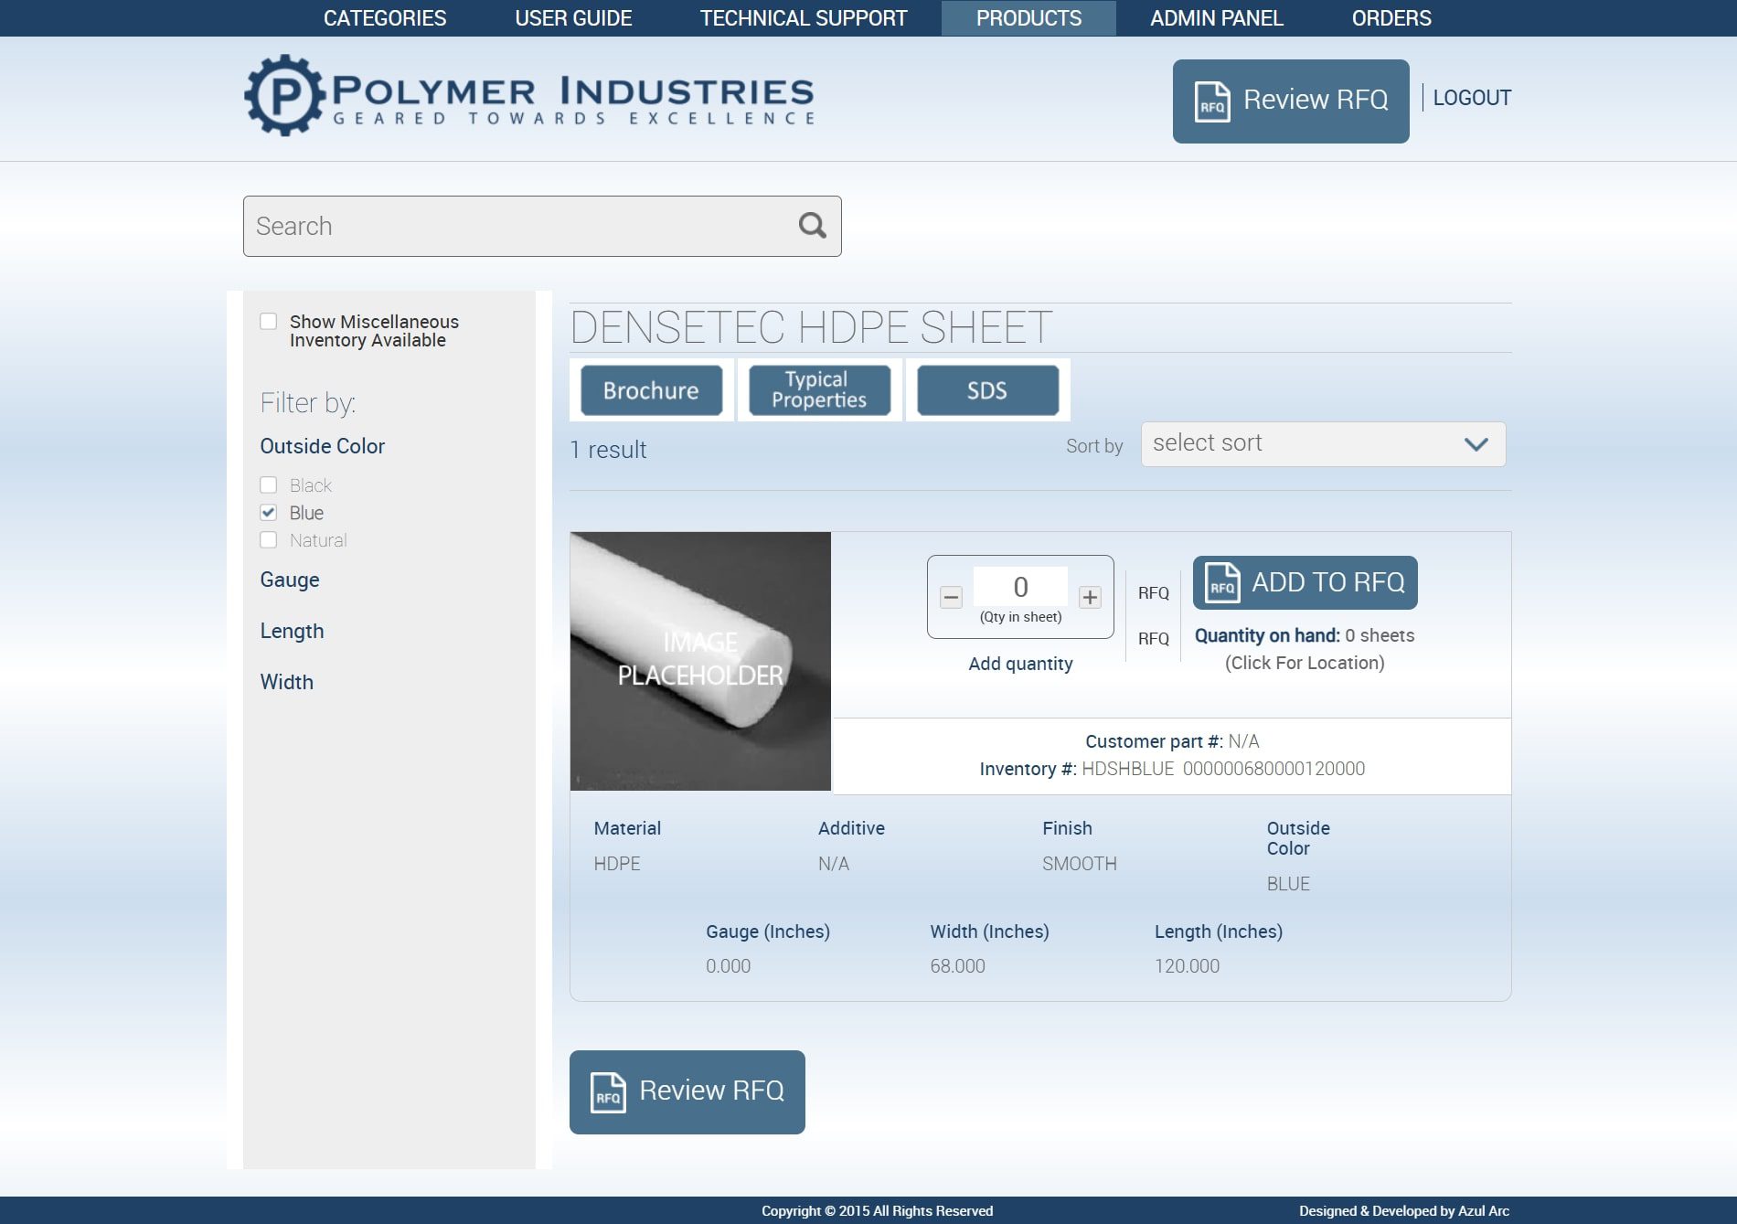Click the product image placeholder thumbnail

(700, 661)
